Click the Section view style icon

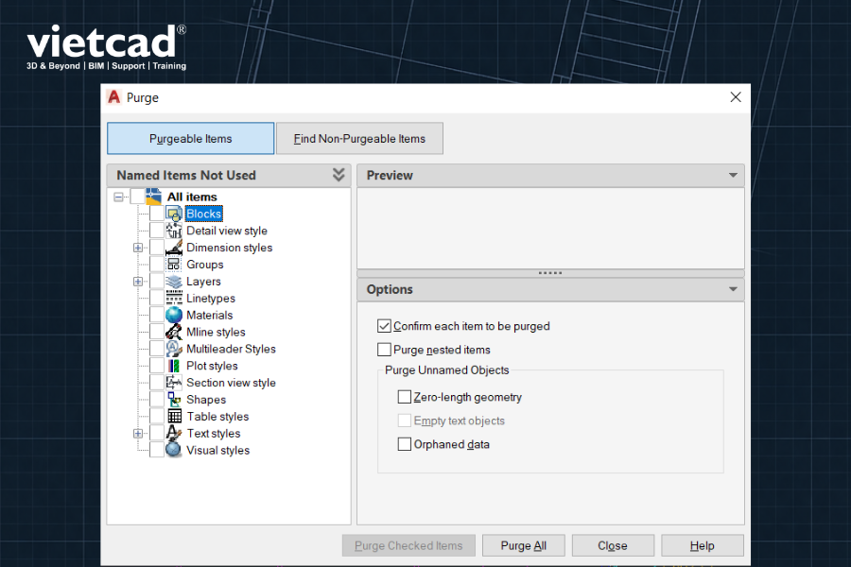pos(174,383)
